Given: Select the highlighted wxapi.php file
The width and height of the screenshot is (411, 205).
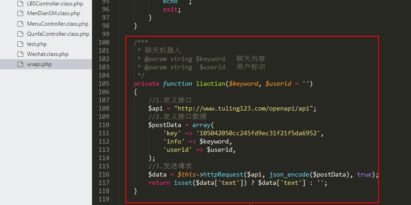Looking at the screenshot, I should pyautogui.click(x=39, y=64).
